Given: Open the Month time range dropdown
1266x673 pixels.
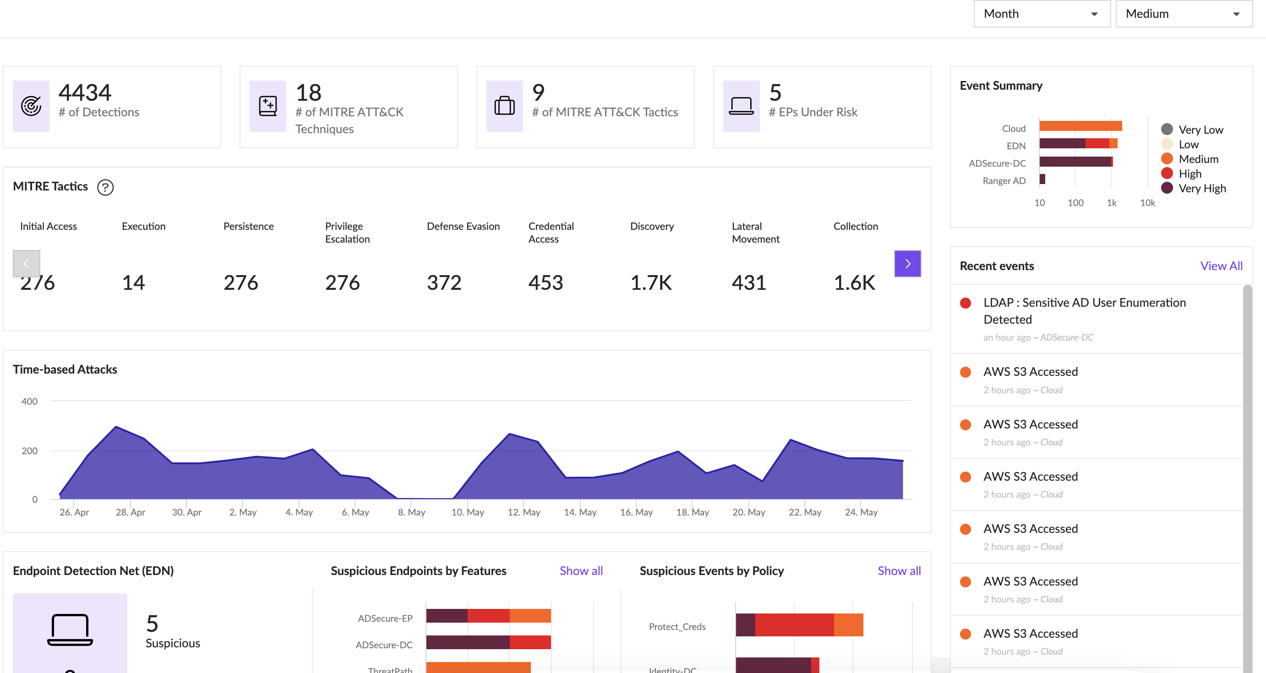Looking at the screenshot, I should 1042,14.
